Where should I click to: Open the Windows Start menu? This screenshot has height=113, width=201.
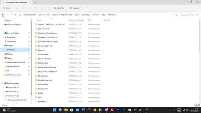point(54,110)
